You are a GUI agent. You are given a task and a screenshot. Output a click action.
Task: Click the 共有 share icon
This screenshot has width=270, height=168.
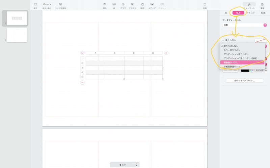205,4
